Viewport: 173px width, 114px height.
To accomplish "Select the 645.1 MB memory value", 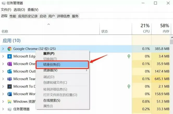I will [162, 79].
